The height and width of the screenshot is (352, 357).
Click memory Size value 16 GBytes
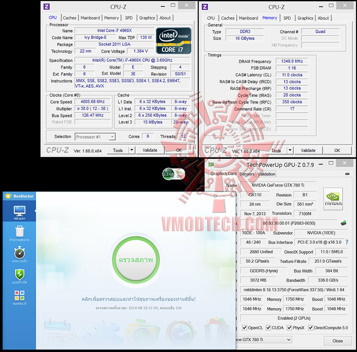(245, 38)
